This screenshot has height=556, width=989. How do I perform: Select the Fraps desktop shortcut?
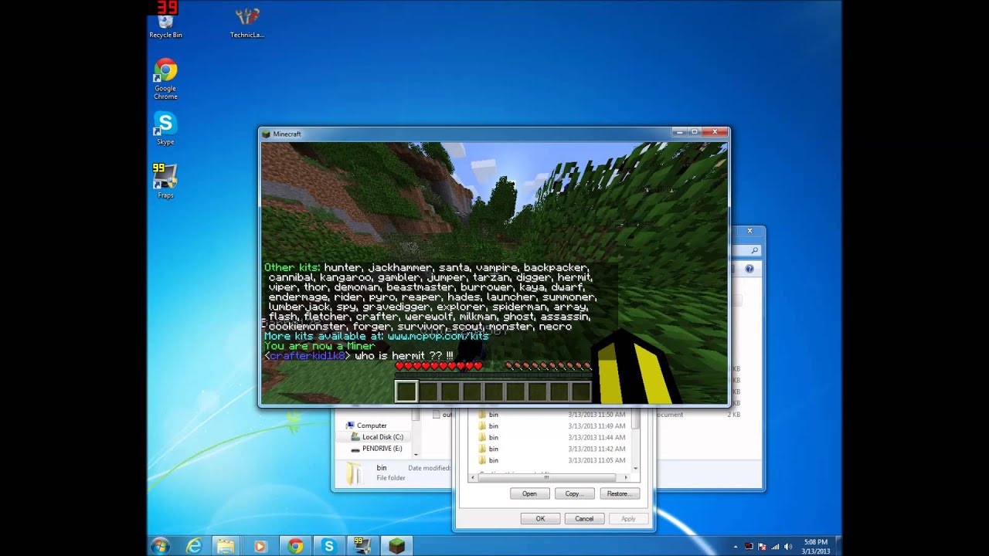coord(165,181)
